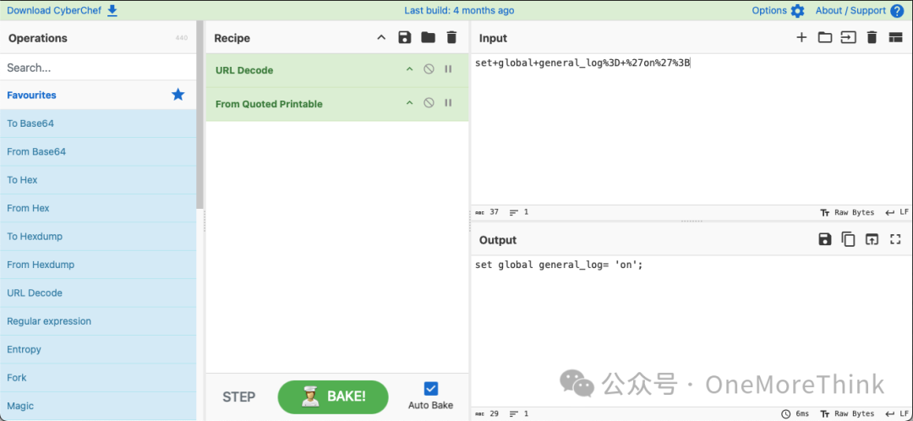Select the URL Decode favourite operation
Viewport: 913px width, 421px height.
98,293
